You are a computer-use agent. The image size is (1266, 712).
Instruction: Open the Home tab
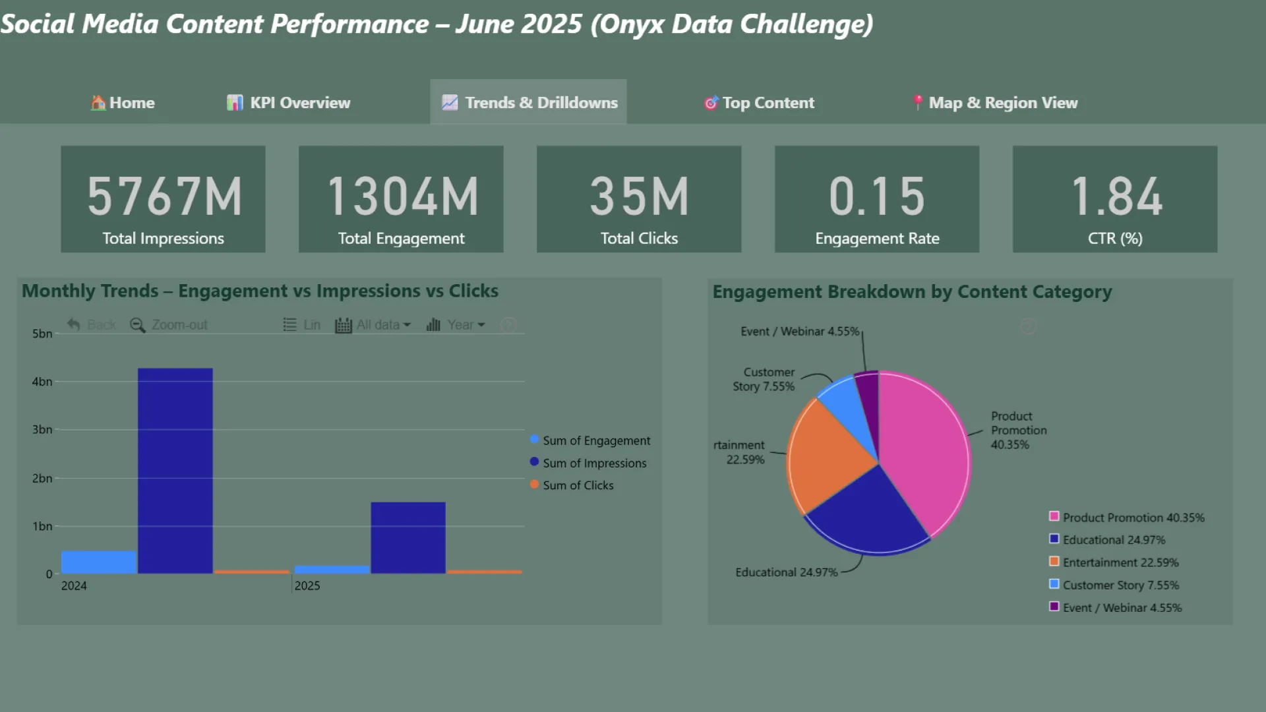[x=123, y=103]
